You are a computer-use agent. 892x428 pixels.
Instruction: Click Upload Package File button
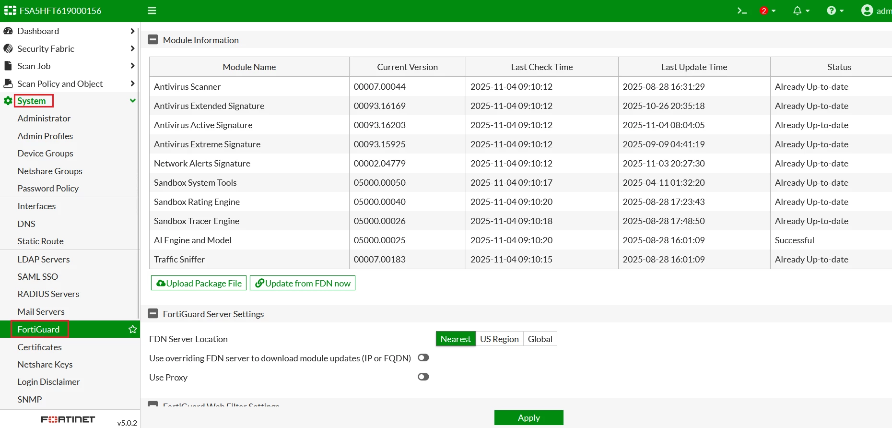[x=199, y=283]
